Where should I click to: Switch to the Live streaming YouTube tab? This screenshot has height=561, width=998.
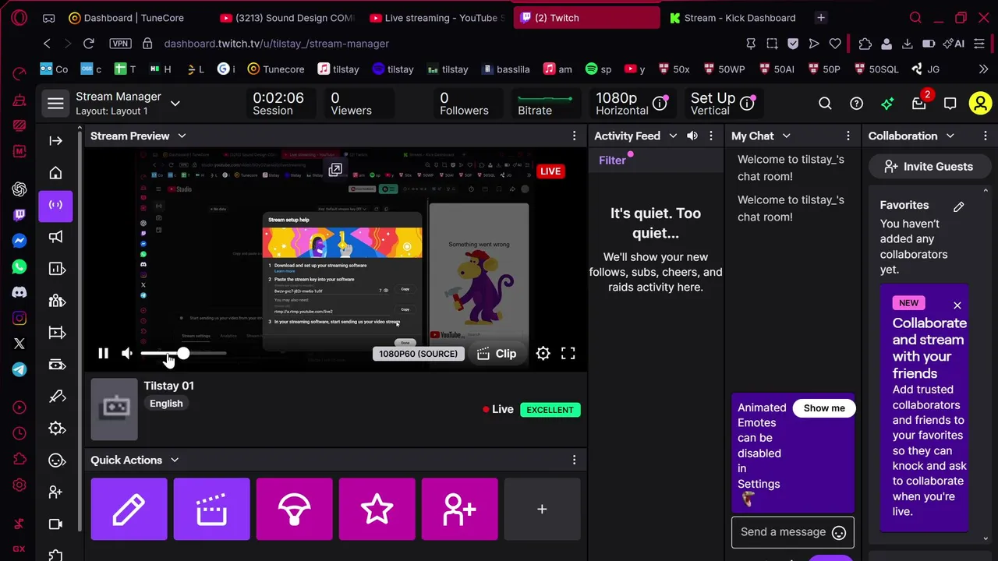(x=437, y=18)
